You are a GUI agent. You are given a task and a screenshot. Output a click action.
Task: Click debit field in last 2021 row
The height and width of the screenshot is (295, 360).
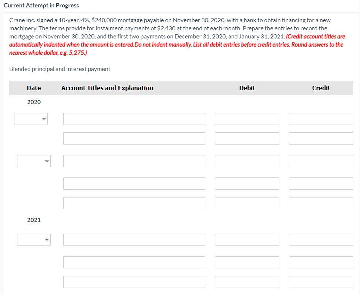tap(247, 282)
